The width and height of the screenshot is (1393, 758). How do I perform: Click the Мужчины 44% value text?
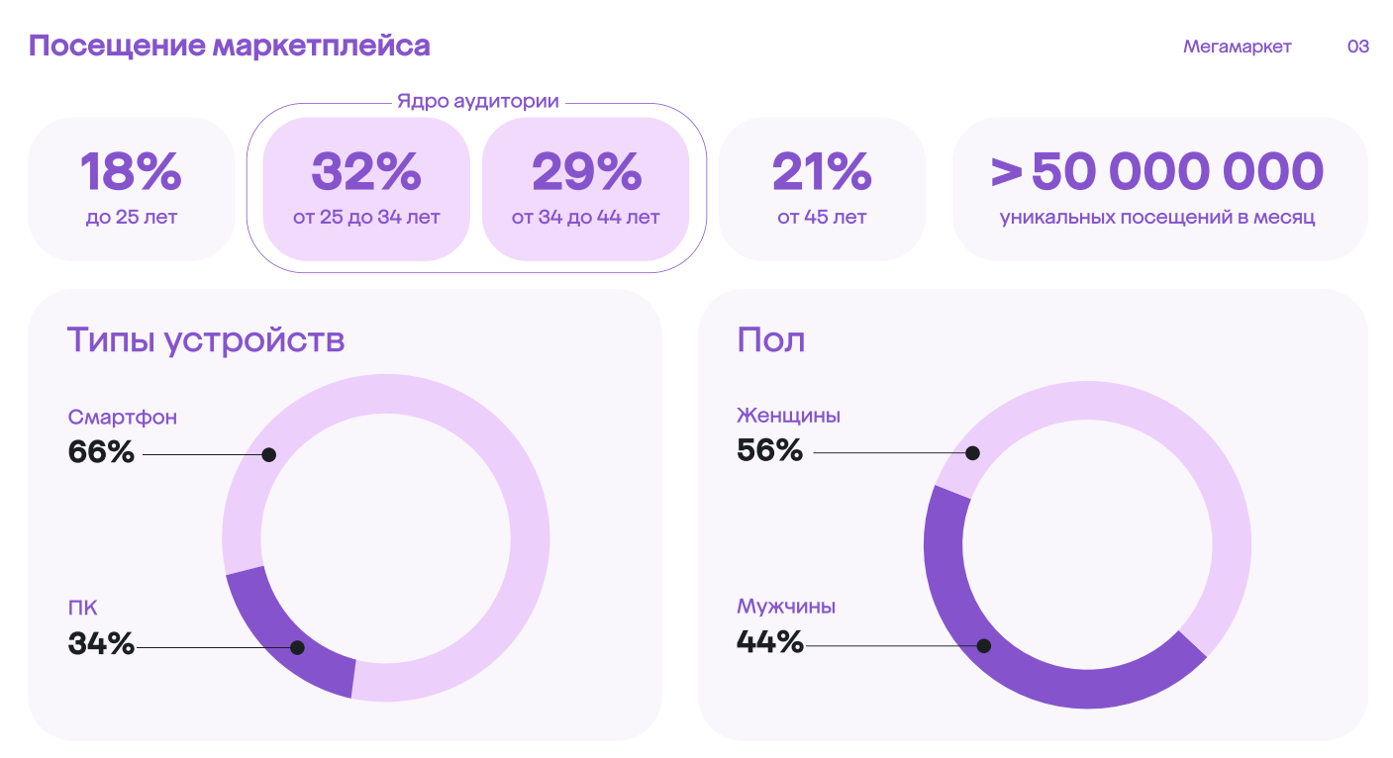click(769, 642)
